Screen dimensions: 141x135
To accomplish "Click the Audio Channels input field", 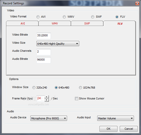I will (x=44, y=52).
